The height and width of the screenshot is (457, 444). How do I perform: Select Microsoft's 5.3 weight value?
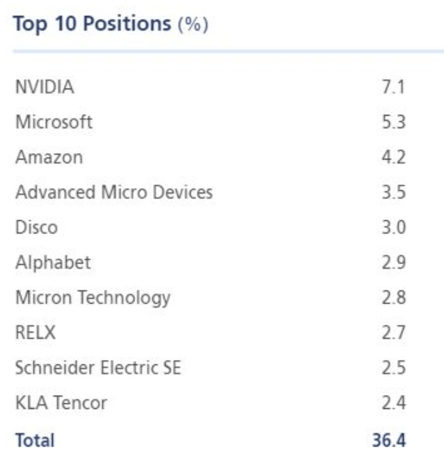(x=395, y=123)
